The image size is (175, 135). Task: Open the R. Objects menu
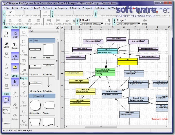tap(74, 8)
